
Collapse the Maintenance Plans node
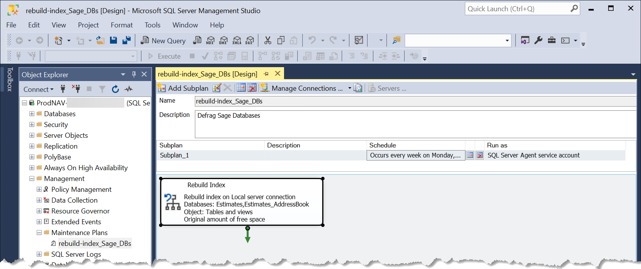(39, 232)
